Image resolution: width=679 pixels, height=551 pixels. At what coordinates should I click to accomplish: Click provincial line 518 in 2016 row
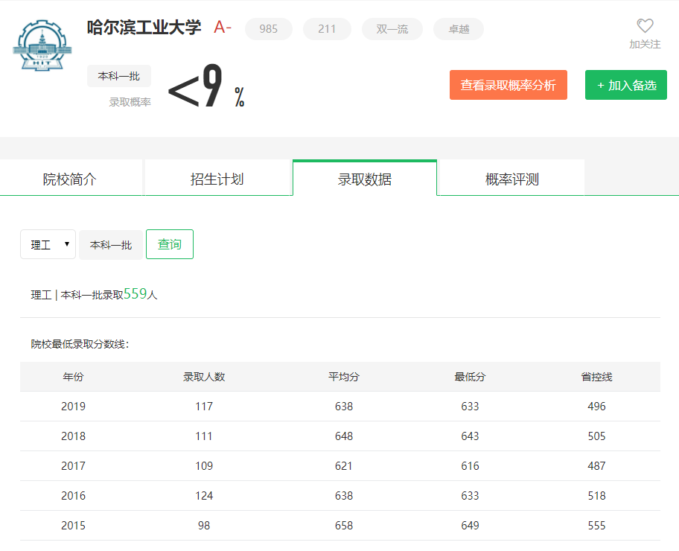tap(596, 496)
